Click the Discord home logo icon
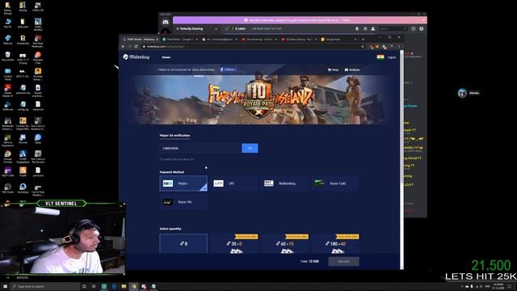The height and width of the screenshot is (291, 517). click(166, 22)
